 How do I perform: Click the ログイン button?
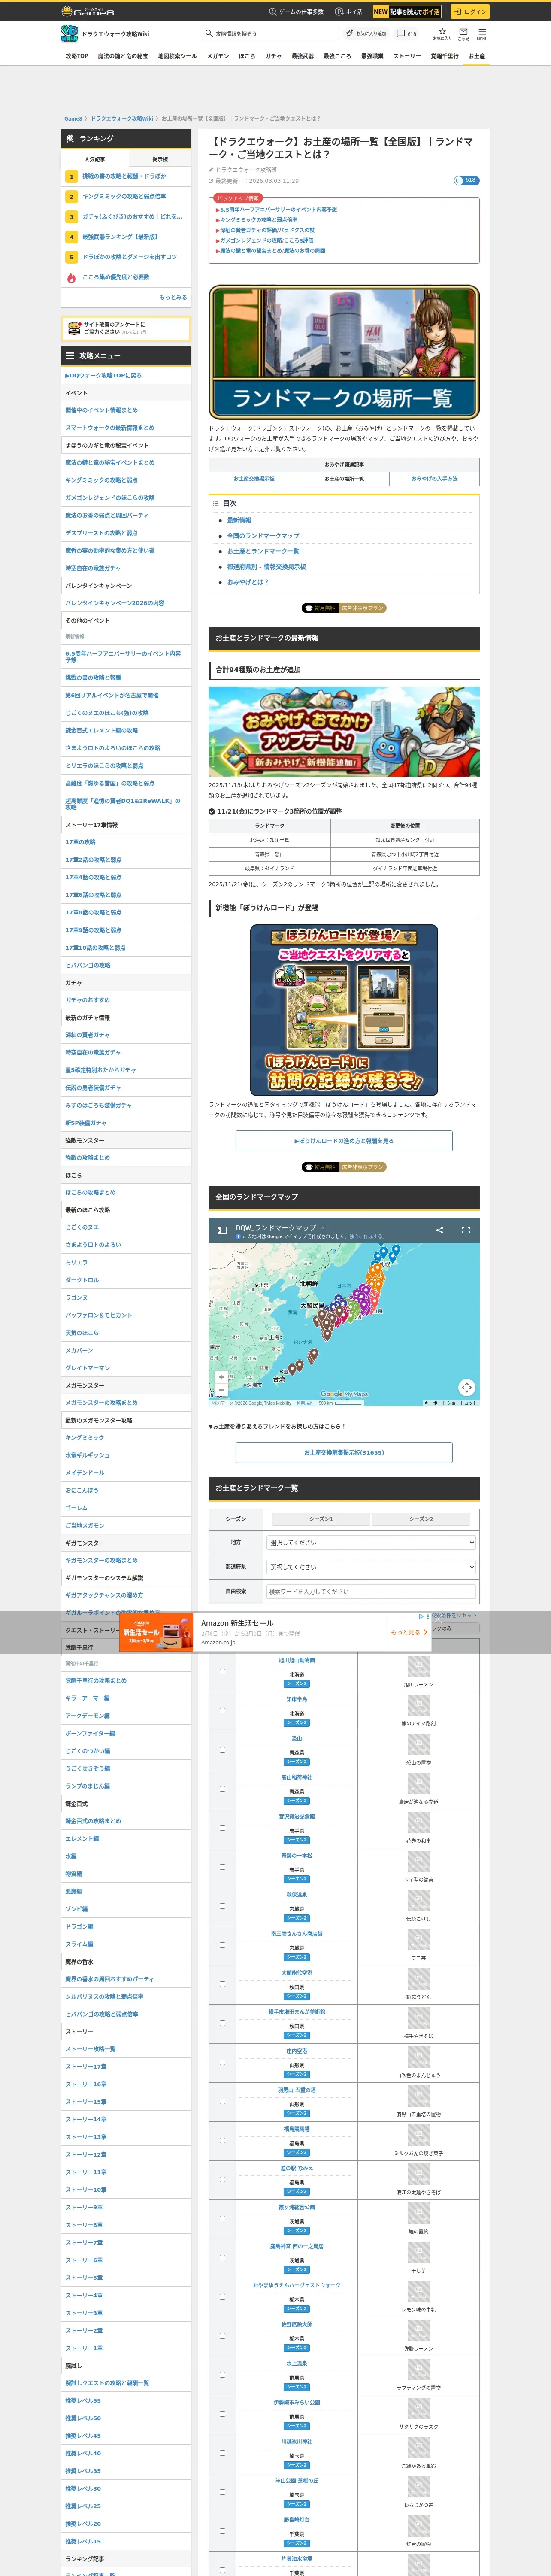coord(469,12)
